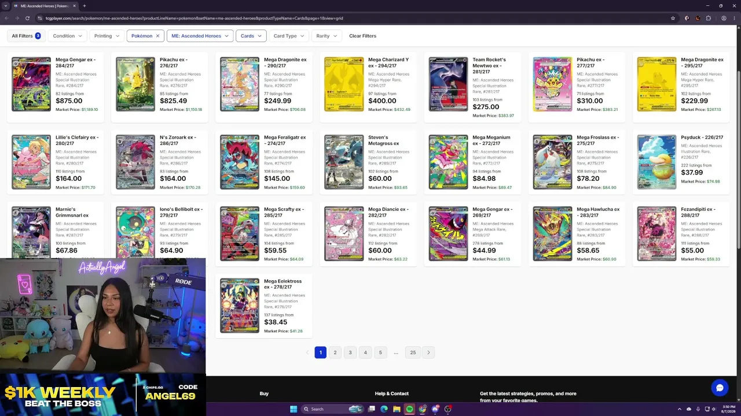Open the Mega Gengar ex 284/217 card image
Screen dimensions: 741x416
pos(31,84)
